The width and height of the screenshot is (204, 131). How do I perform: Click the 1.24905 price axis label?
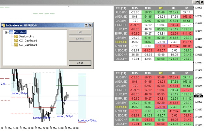198,8
